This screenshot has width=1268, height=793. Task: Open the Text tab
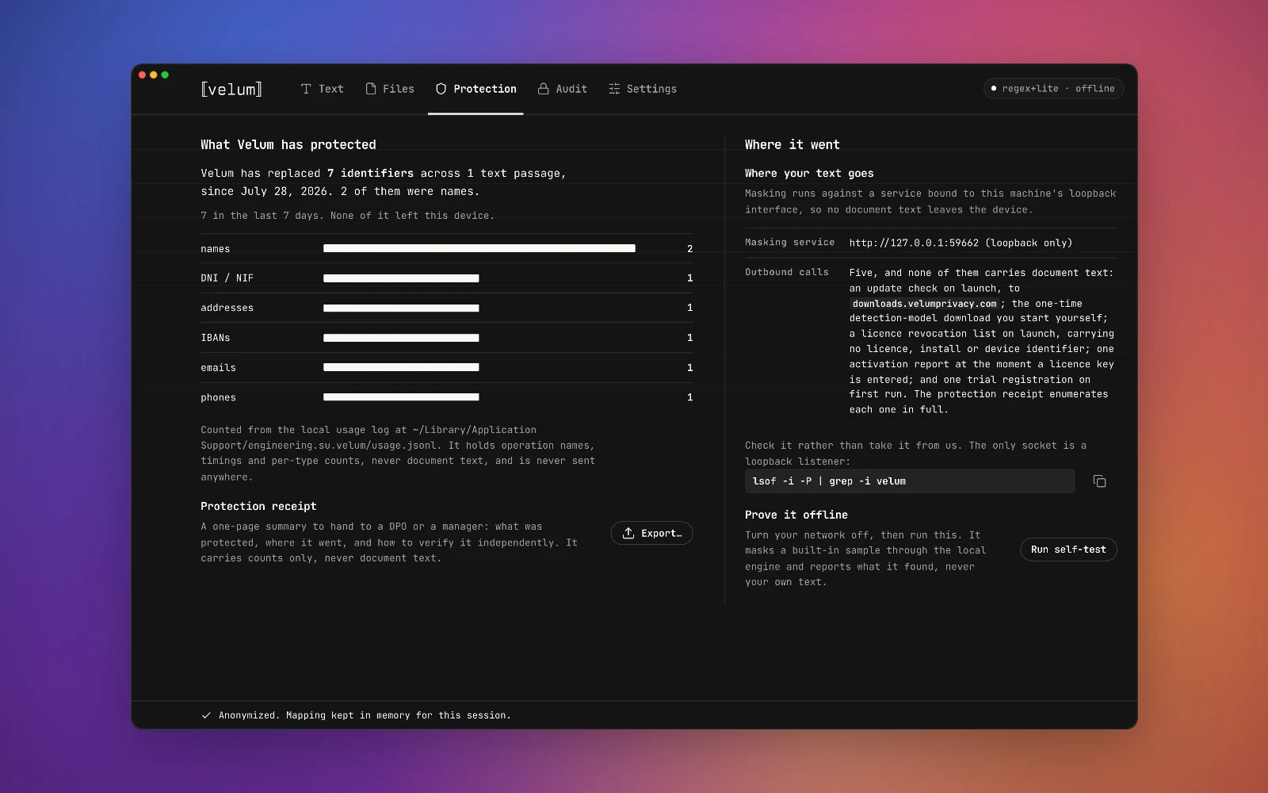pos(322,89)
